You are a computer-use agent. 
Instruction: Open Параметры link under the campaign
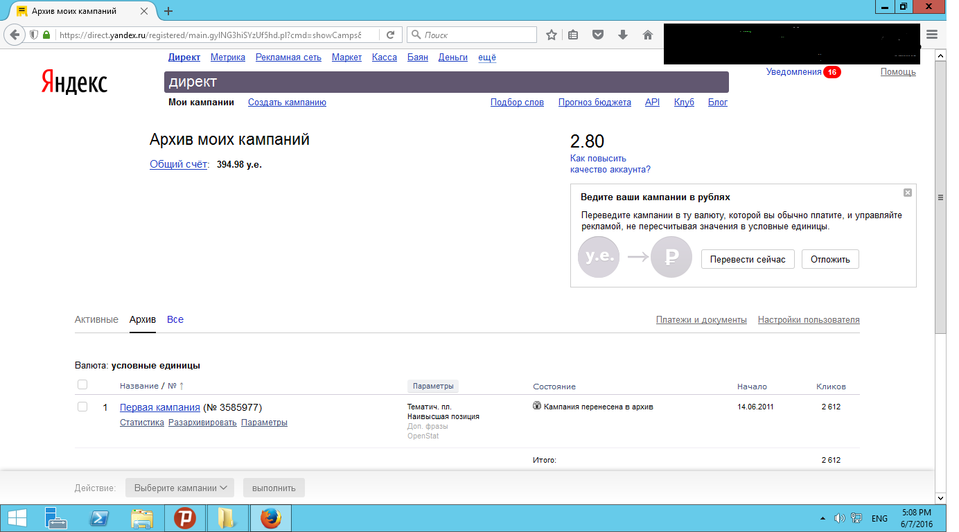(264, 423)
